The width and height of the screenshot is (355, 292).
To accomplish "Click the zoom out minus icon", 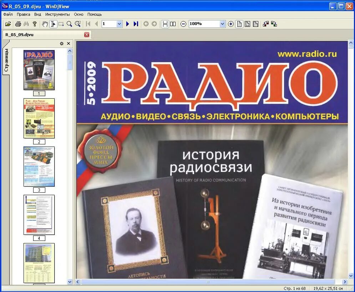I will click(183, 24).
